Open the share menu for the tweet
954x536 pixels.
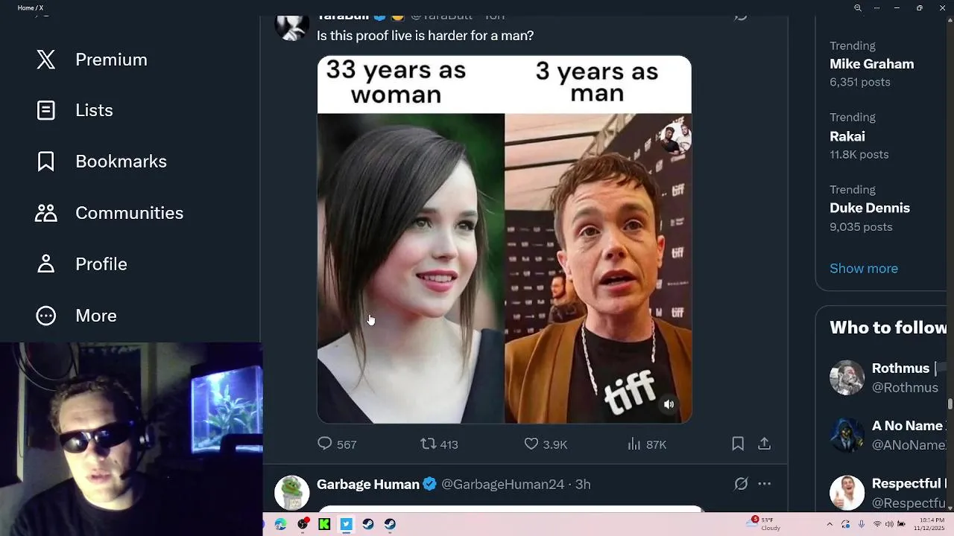[764, 444]
